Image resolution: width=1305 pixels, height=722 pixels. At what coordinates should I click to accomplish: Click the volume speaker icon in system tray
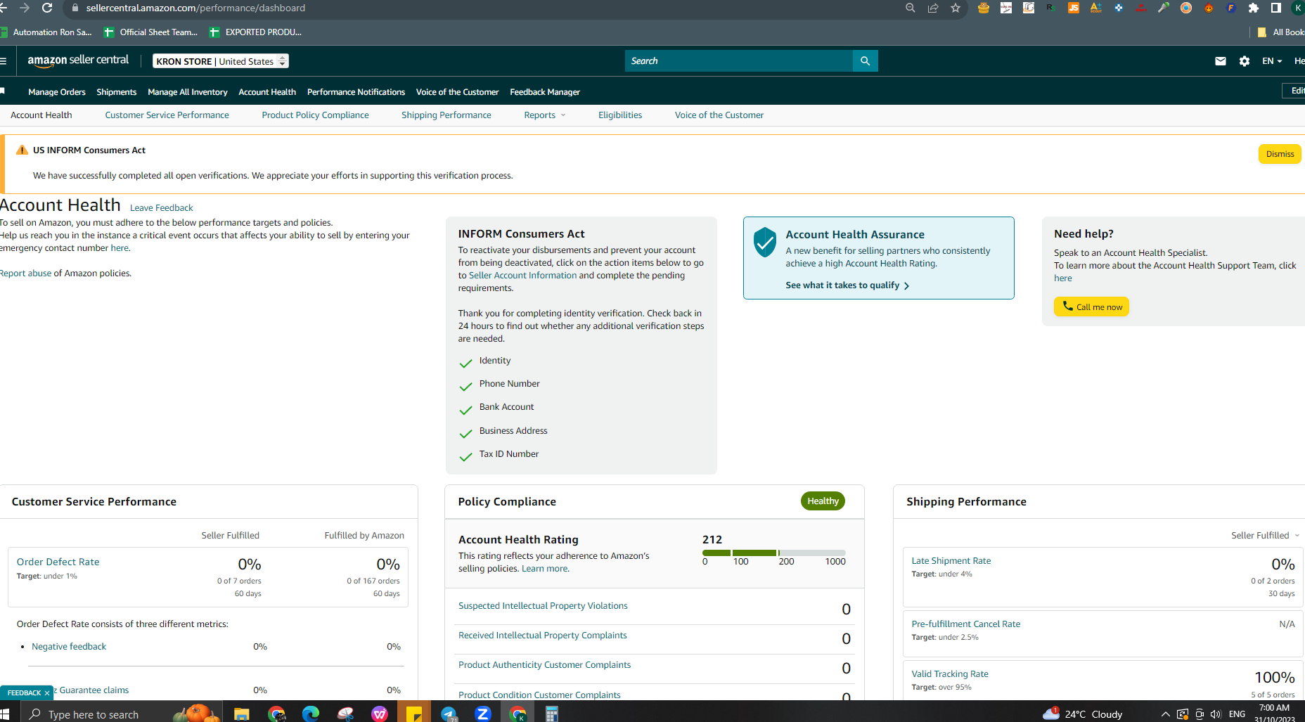click(1216, 714)
